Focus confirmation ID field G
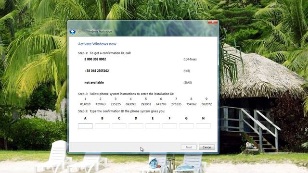 (186, 126)
